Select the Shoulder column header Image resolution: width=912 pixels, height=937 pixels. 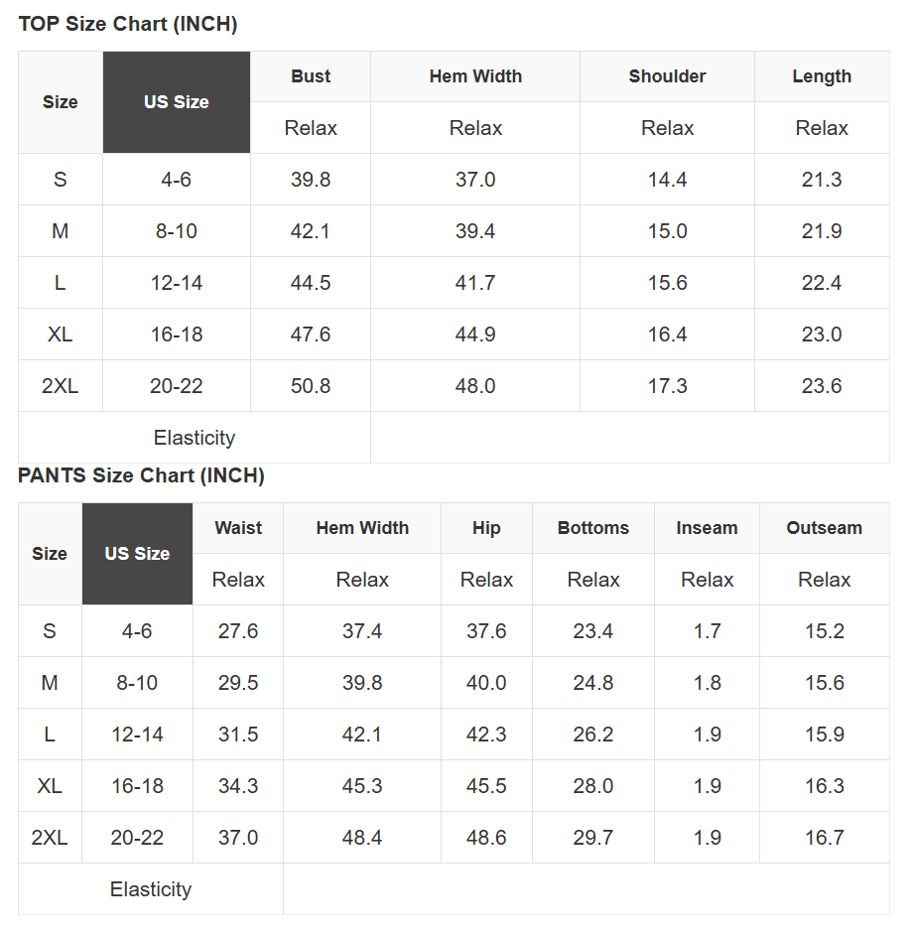pyautogui.click(x=667, y=76)
